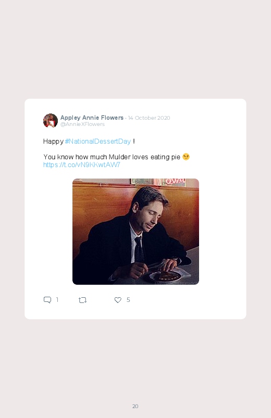271x418 pixels.
Task: Click the reply count number 1
Action: pos(57,300)
